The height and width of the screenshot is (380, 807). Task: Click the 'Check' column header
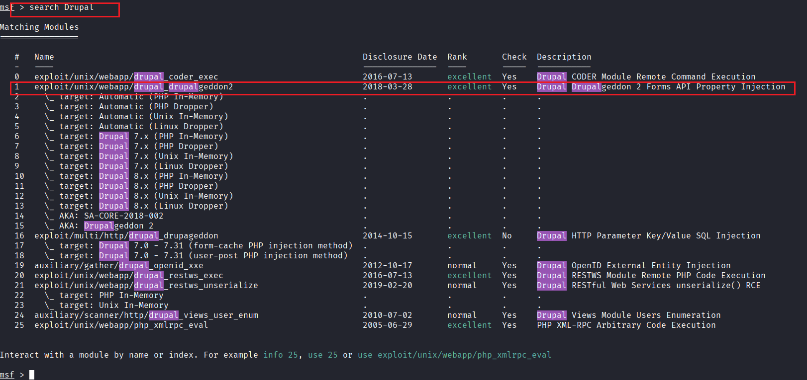(x=514, y=57)
